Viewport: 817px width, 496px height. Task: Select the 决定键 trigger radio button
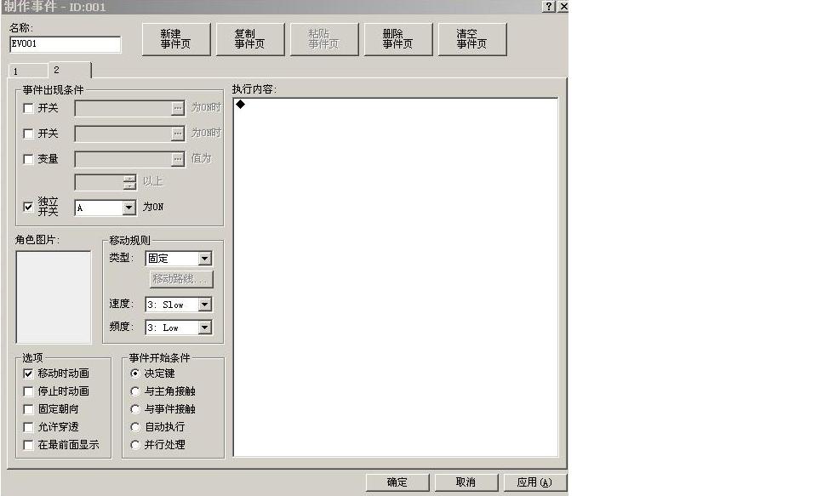135,373
